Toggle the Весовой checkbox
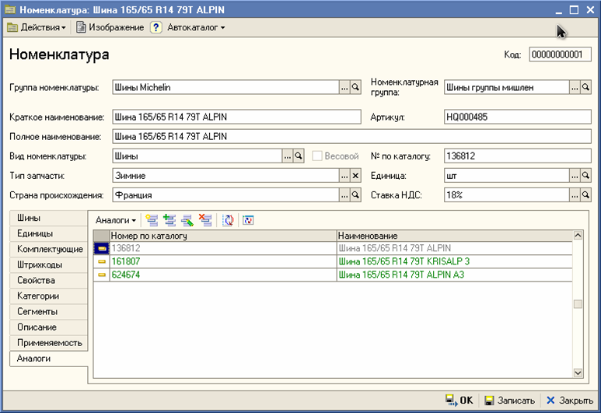Viewport: 601px width, 413px height. pyautogui.click(x=317, y=156)
